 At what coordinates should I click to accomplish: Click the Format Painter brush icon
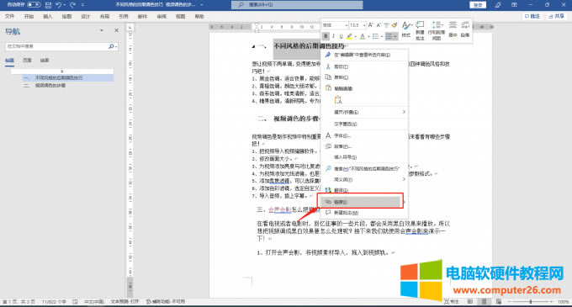coord(395,25)
